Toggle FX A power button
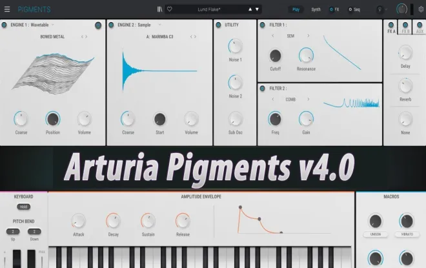Image resolution: width=426 pixels, height=268 pixels. [x=391, y=25]
